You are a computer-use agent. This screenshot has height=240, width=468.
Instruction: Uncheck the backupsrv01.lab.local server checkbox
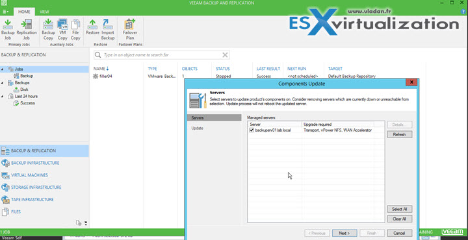click(x=252, y=130)
